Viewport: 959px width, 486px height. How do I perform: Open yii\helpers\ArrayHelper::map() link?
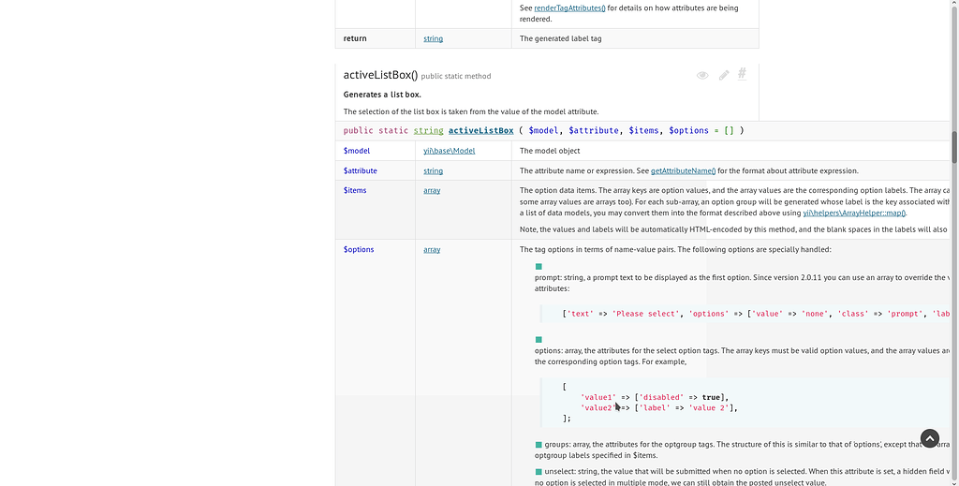coord(854,213)
